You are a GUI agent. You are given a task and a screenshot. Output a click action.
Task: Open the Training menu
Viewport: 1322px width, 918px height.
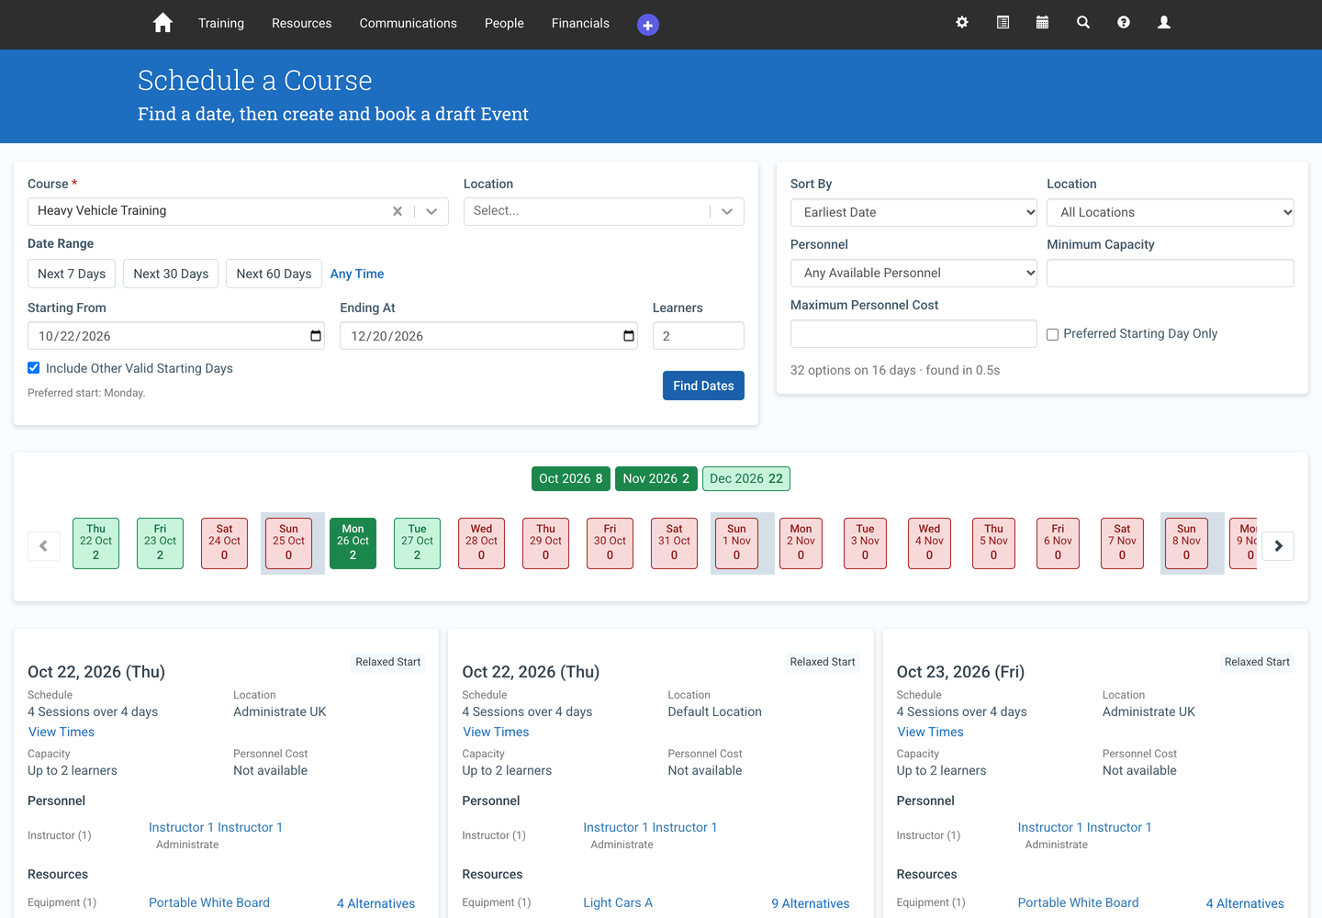point(221,23)
